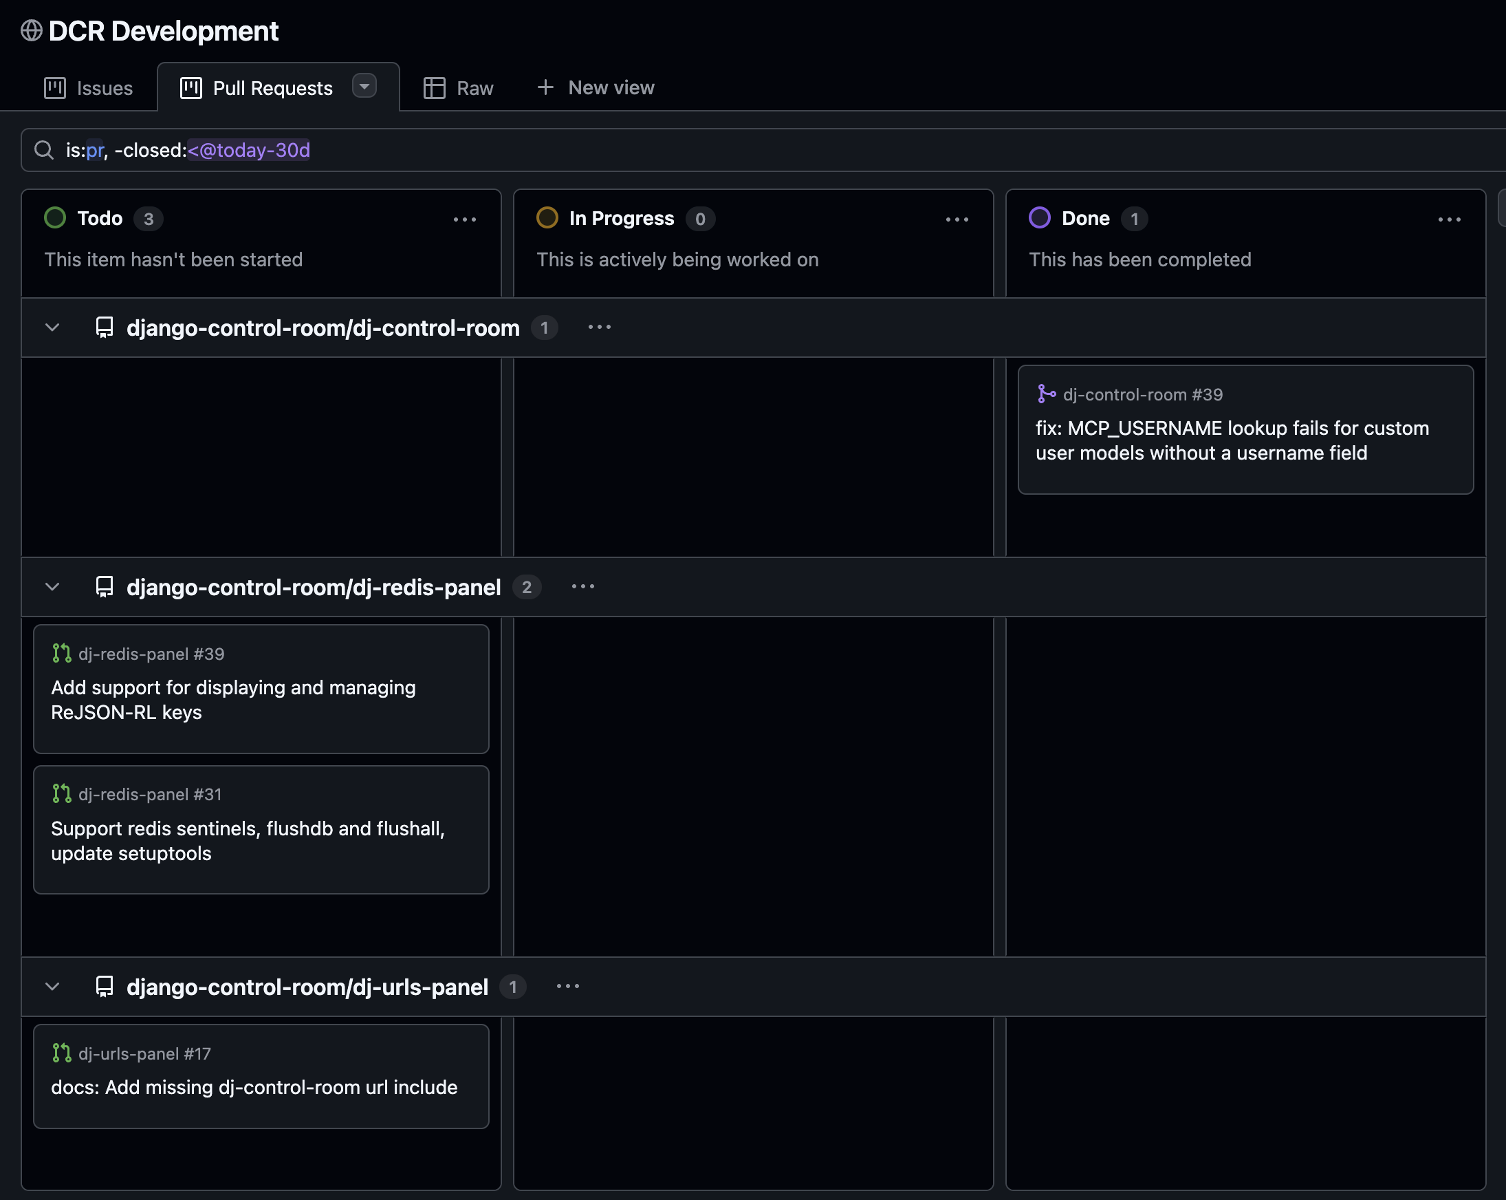Open dj-urls-panel group options menu
This screenshot has width=1506, height=1200.
pyautogui.click(x=568, y=986)
